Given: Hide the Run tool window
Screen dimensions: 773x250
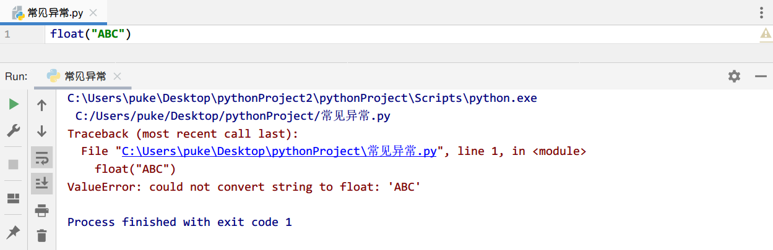Looking at the screenshot, I should point(761,76).
